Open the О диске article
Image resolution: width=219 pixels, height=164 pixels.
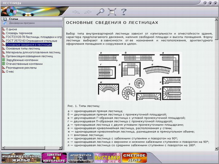11,29
